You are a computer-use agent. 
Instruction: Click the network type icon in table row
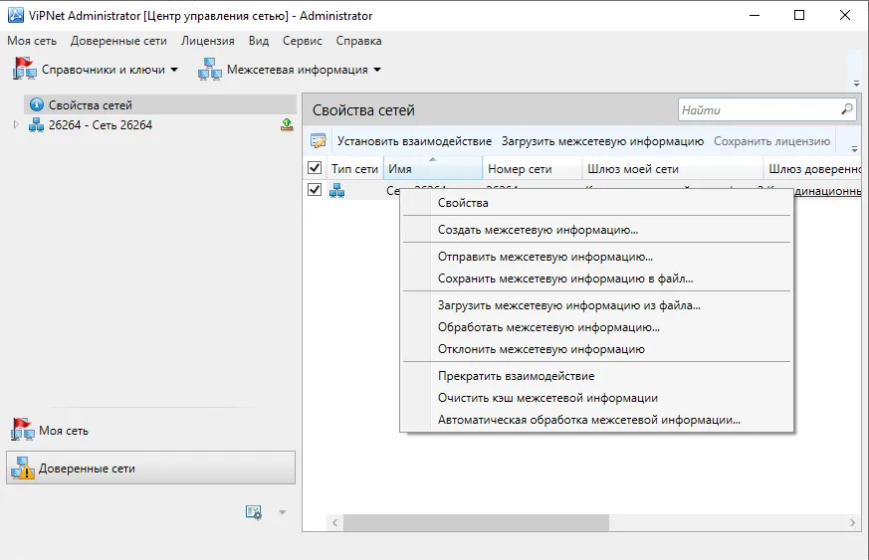point(337,191)
